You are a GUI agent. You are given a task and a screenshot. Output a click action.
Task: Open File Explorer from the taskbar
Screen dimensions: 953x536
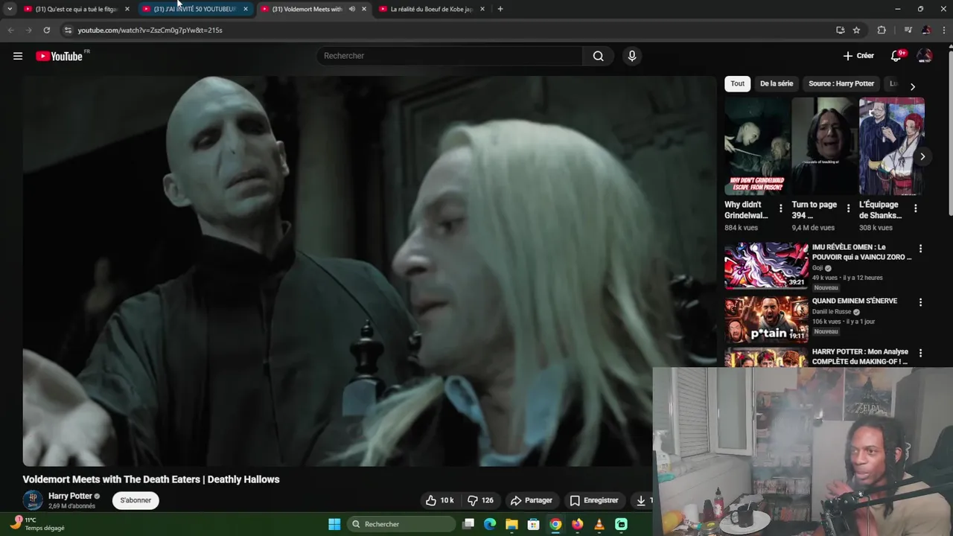pyautogui.click(x=511, y=524)
